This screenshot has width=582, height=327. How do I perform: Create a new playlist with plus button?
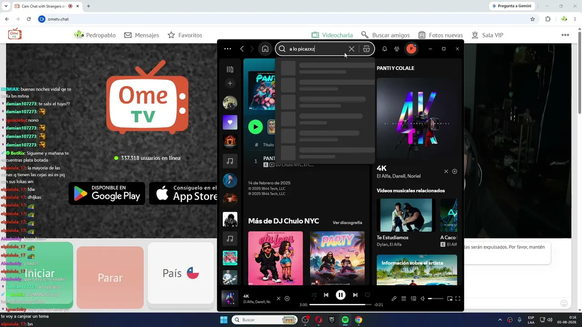tap(230, 84)
